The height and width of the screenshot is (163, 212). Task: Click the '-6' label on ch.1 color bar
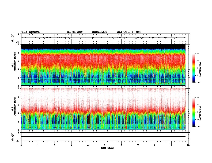(198, 54)
